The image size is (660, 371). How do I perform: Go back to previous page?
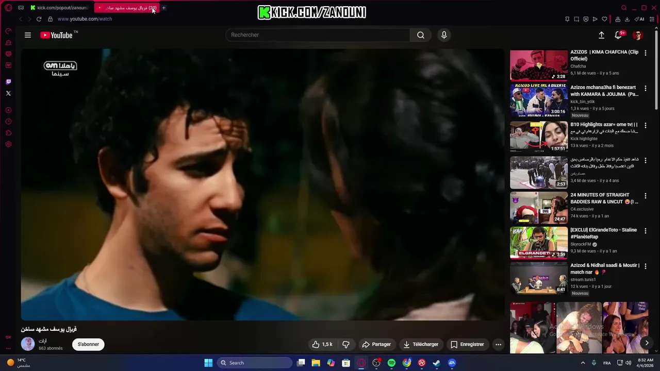pos(21,19)
